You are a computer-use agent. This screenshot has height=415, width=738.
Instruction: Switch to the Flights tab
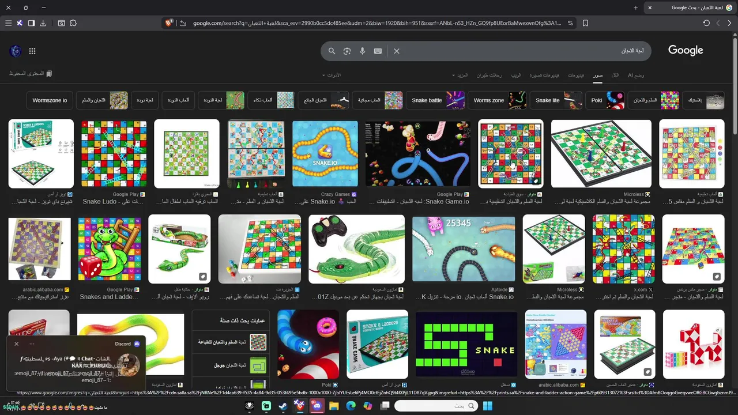pyautogui.click(x=489, y=75)
